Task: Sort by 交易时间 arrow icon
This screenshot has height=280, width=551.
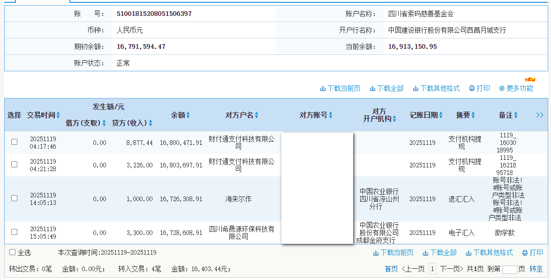Action: pos(59,115)
